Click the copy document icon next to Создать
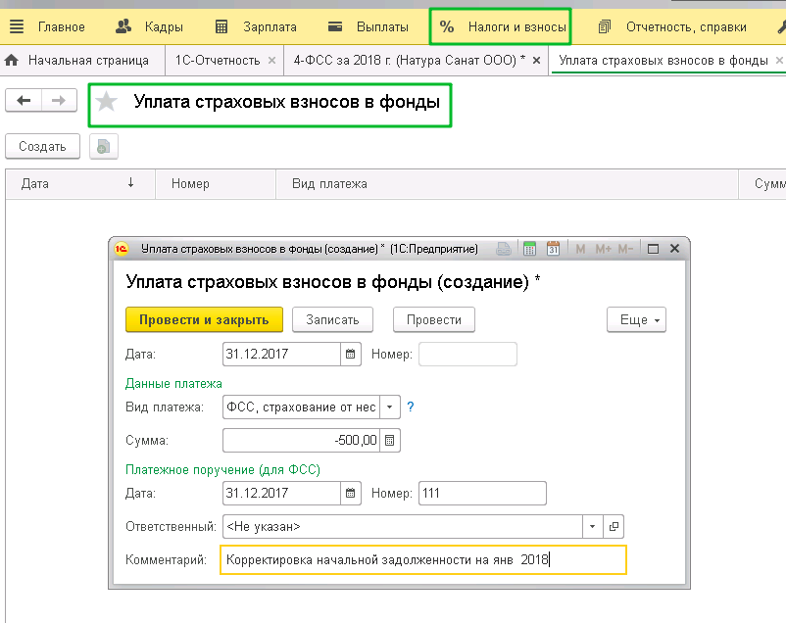The image size is (786, 623). click(104, 146)
